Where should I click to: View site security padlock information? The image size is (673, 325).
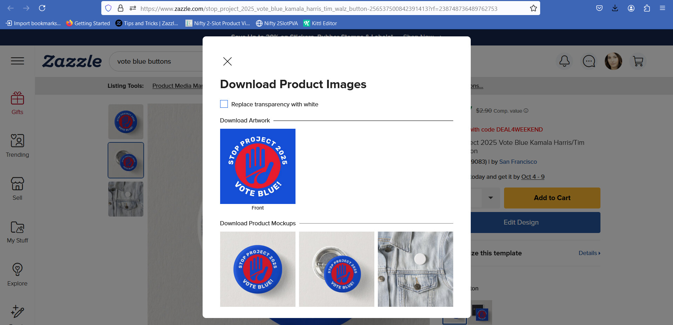(121, 8)
